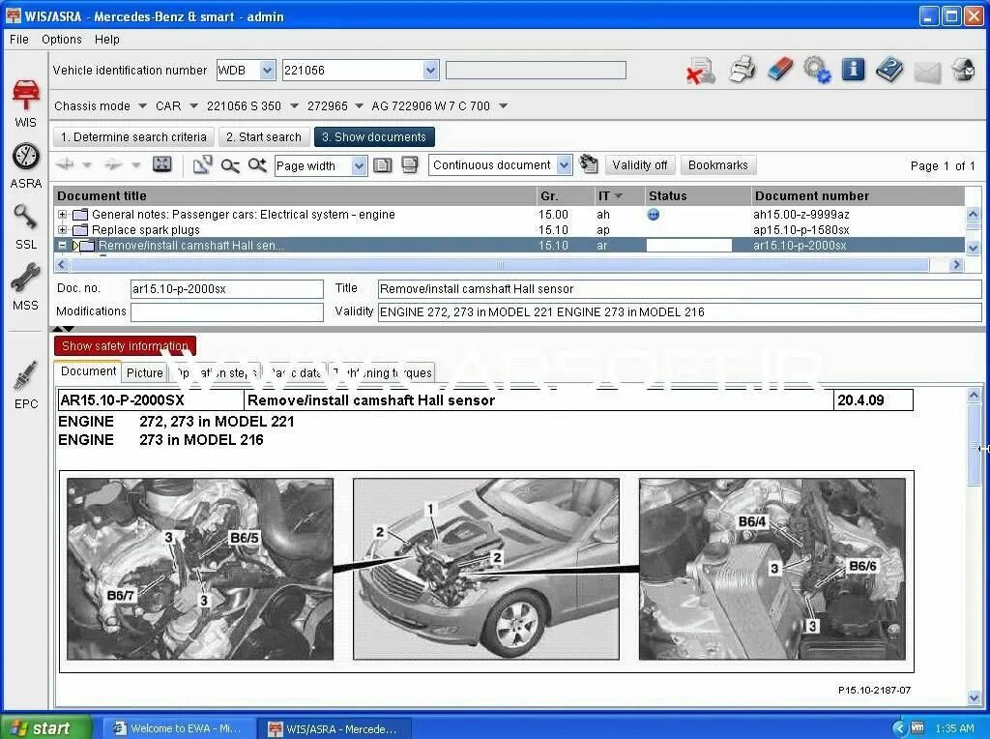Click status icon in General notes row
This screenshot has width=990, height=739.
(654, 214)
